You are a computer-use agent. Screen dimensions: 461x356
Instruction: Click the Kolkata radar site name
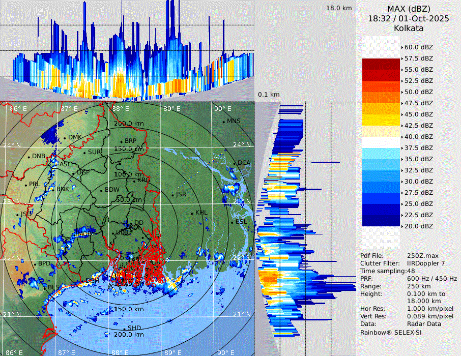click(x=409, y=28)
